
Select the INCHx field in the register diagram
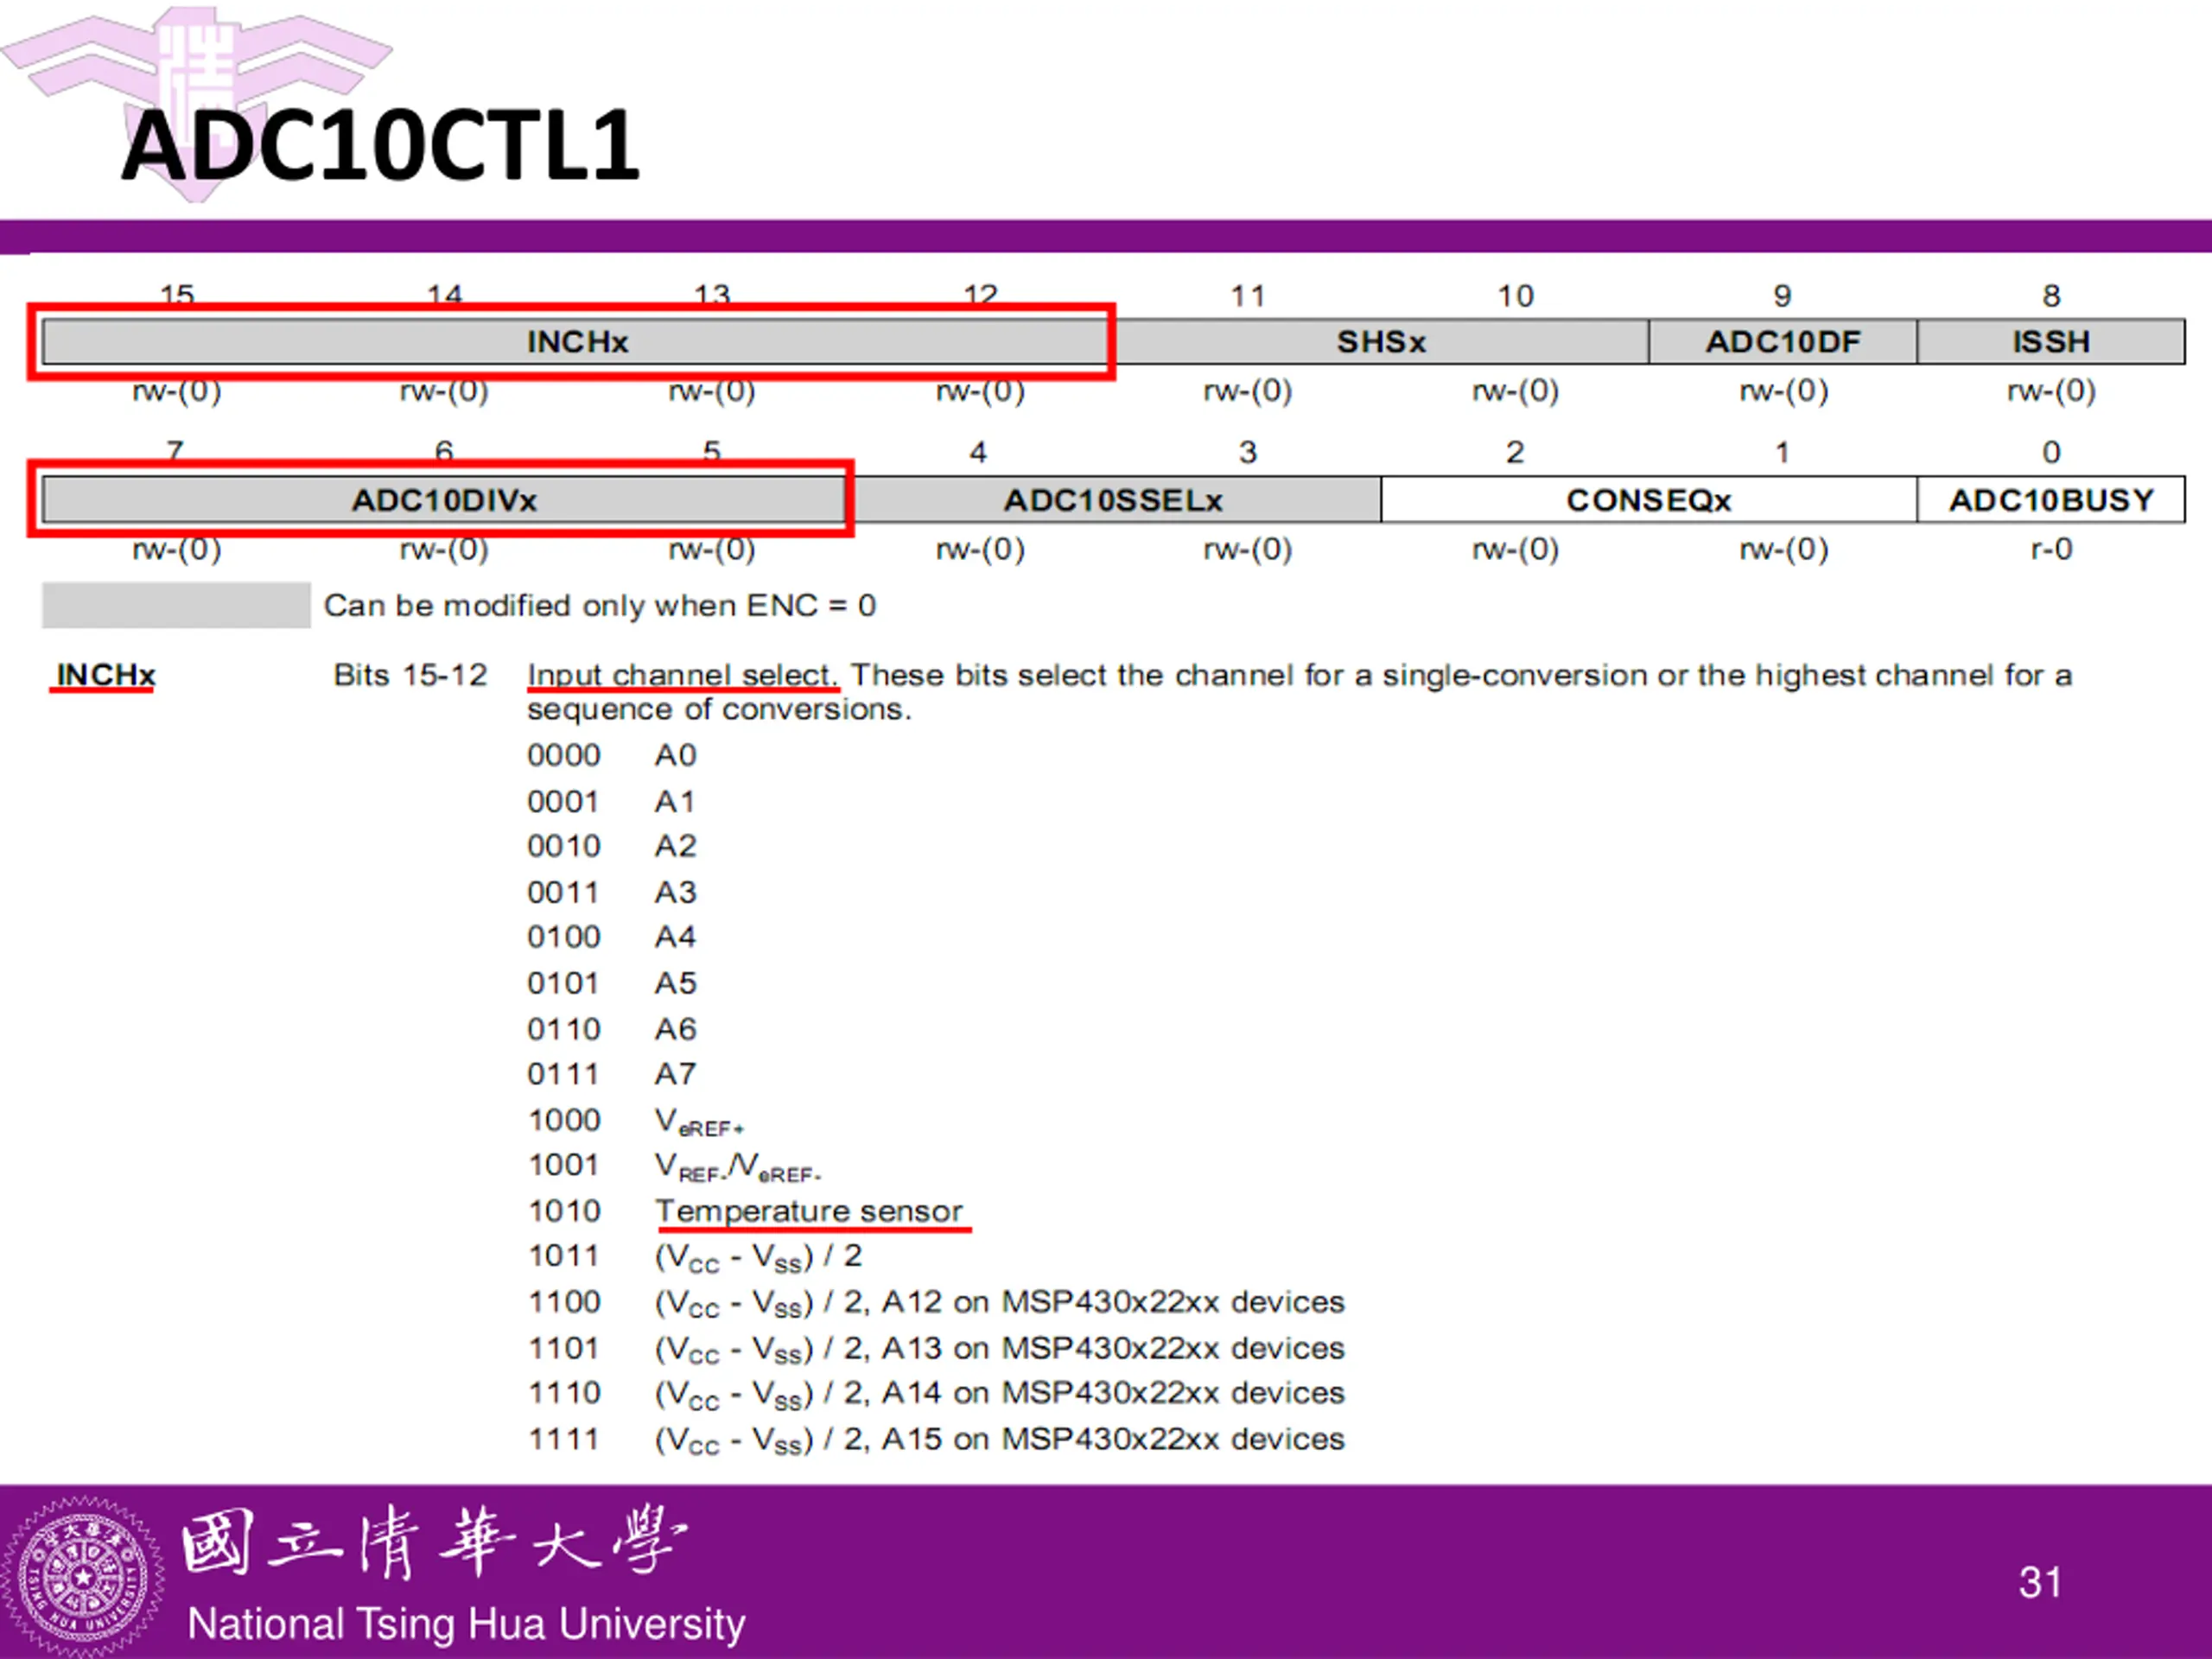click(576, 342)
